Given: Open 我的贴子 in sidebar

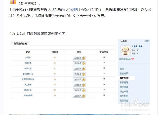Looking at the screenshot, I should coord(124,73).
